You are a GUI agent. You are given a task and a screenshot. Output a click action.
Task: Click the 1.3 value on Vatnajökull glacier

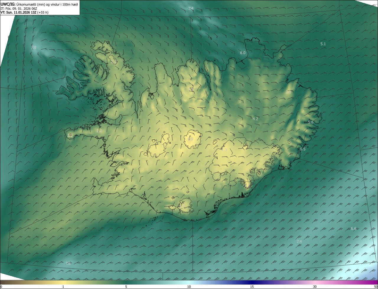pos(224,150)
